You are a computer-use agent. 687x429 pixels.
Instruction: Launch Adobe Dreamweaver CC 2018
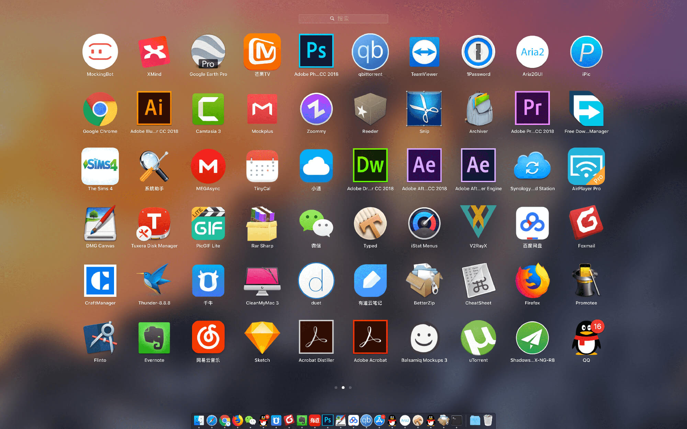pyautogui.click(x=370, y=165)
